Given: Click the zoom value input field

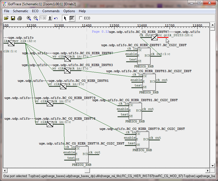Looking at the screenshot, I should (x=43, y=18).
